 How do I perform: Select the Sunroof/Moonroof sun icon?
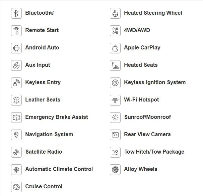[115, 118]
